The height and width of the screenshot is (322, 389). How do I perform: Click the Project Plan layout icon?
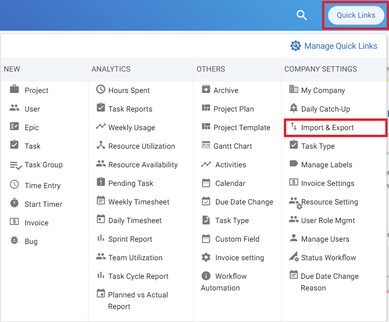click(206, 107)
